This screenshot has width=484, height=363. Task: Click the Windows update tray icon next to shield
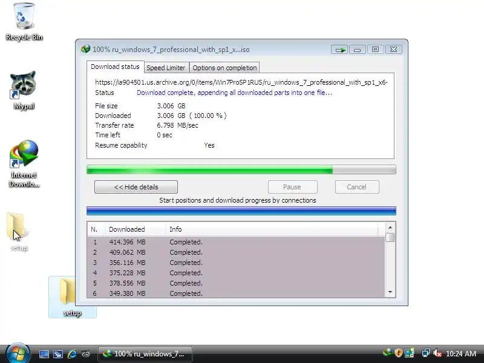(410, 353)
